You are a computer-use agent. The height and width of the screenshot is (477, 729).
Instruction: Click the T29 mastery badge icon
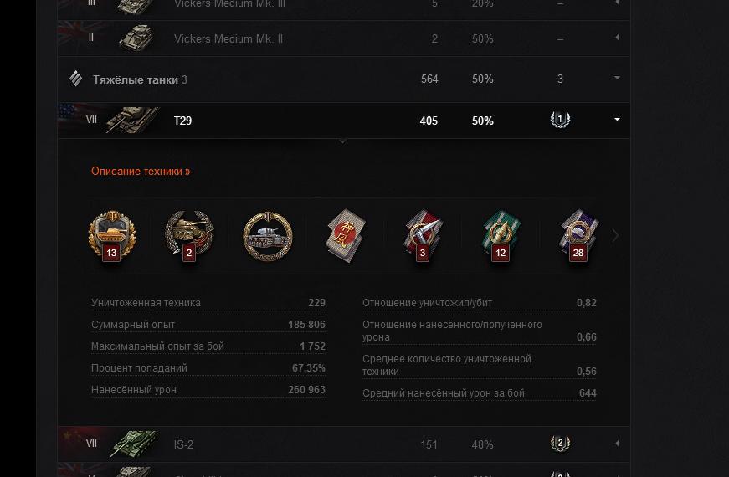point(560,120)
